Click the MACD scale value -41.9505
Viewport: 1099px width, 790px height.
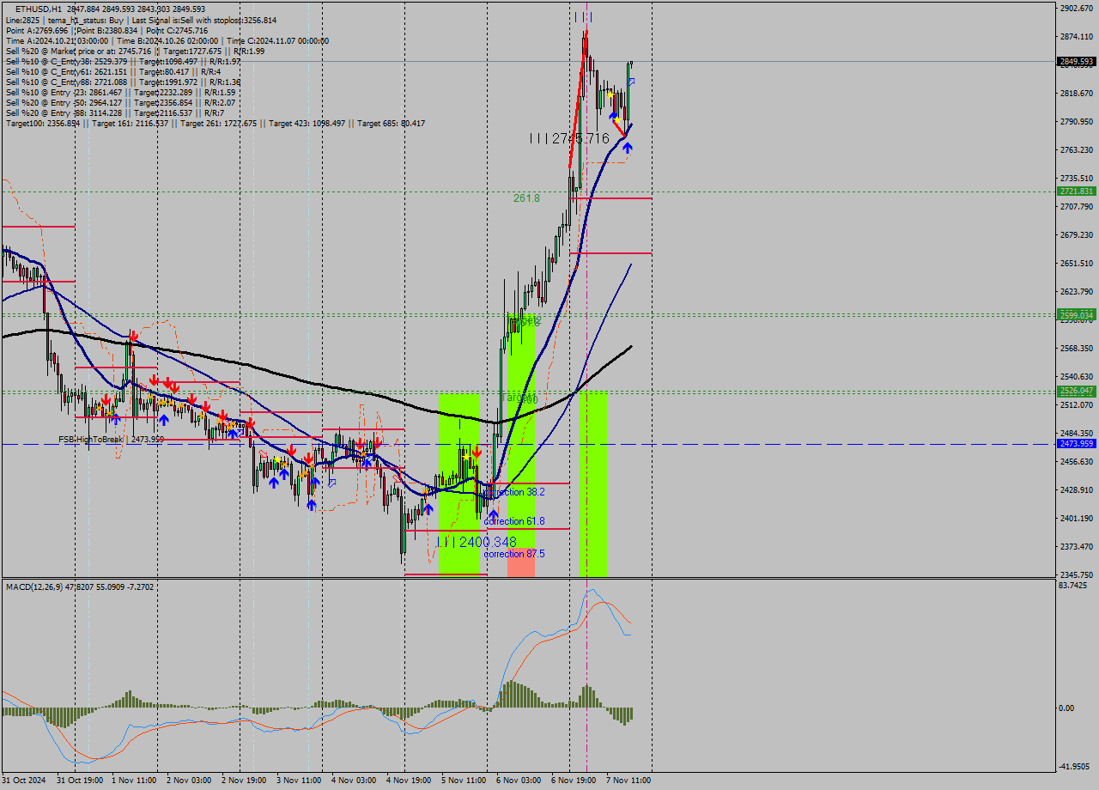1074,767
